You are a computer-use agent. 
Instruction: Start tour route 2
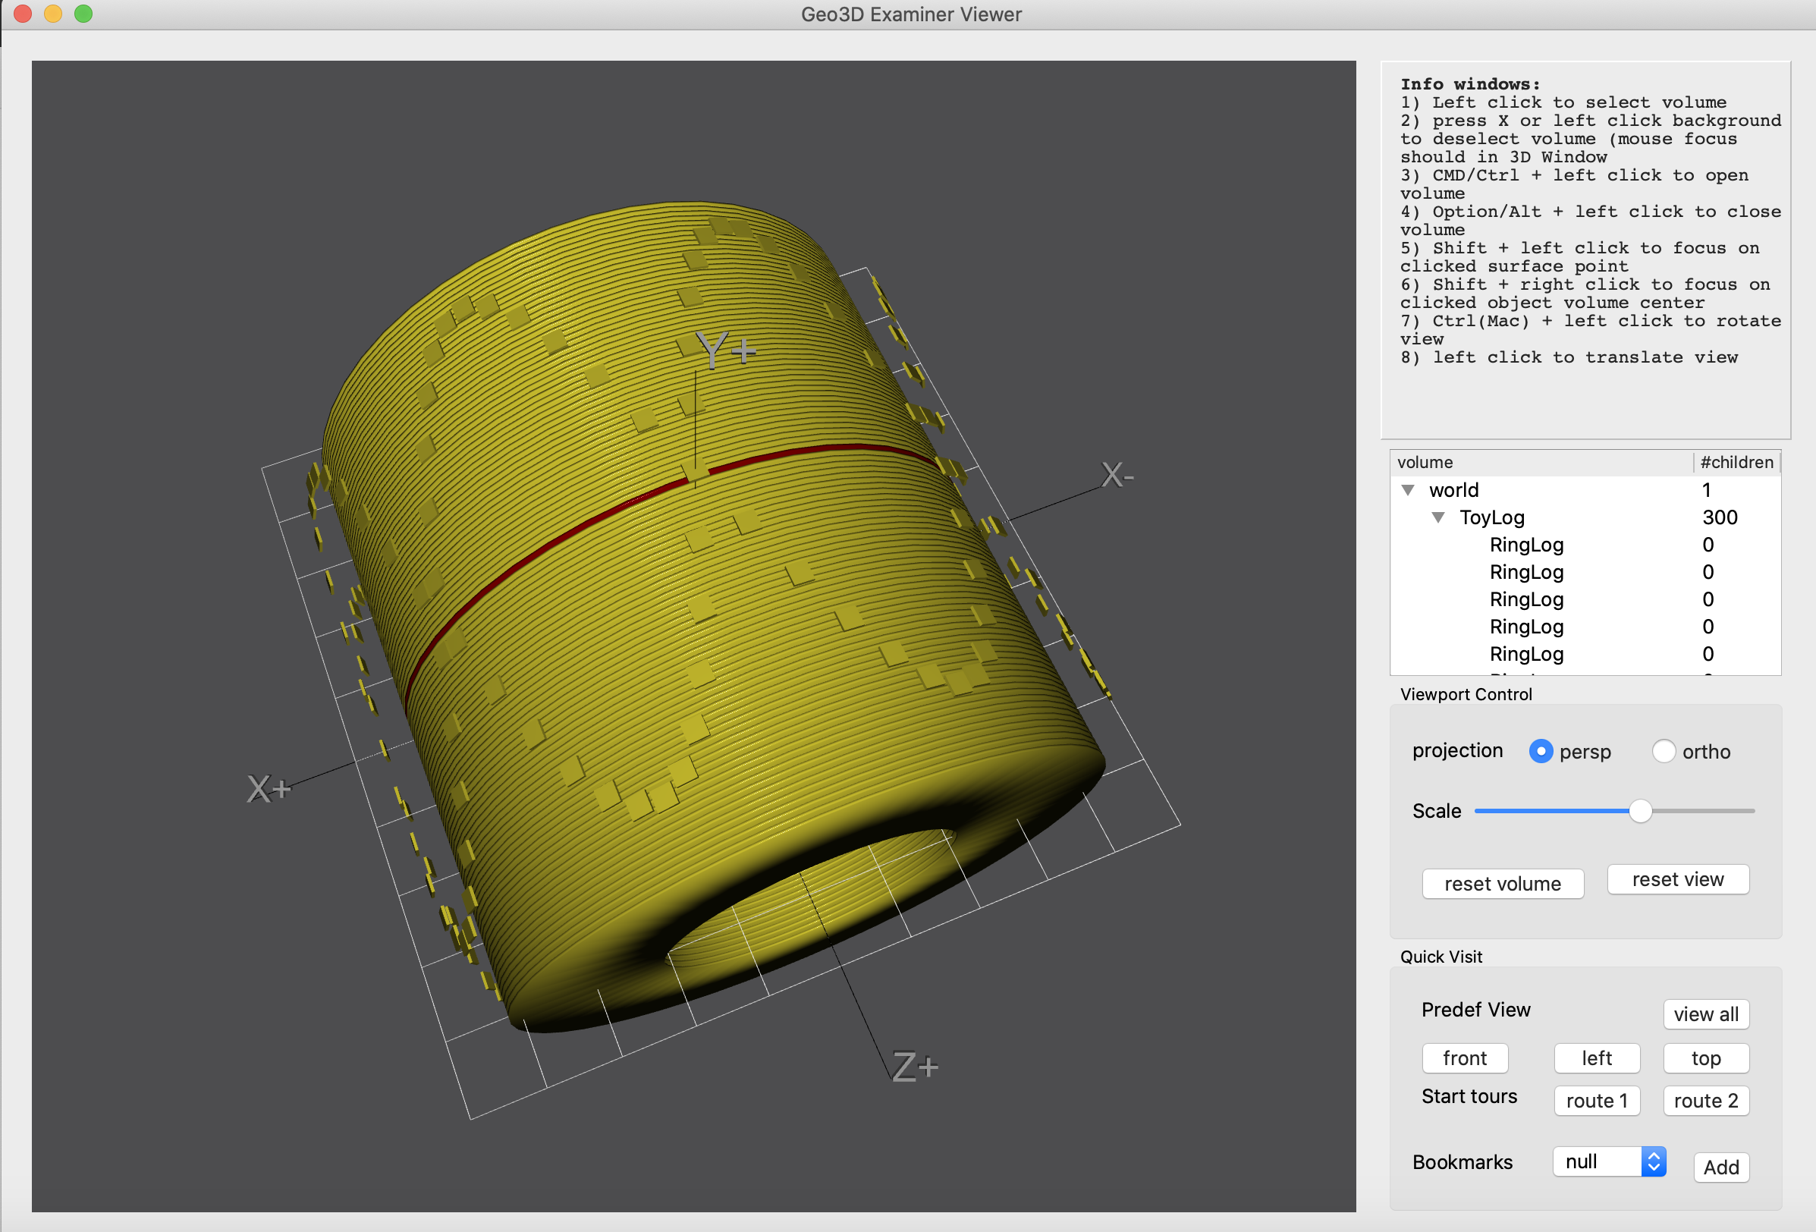point(1705,1101)
